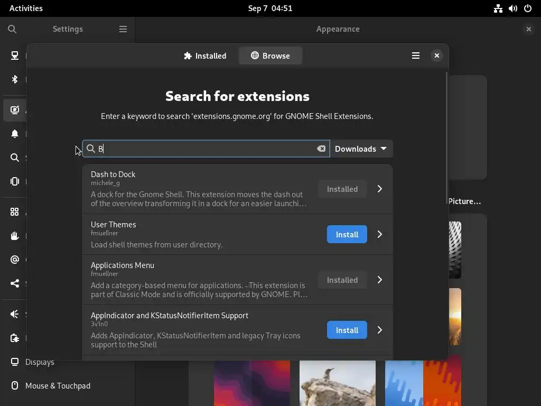Select the bird on rock wallpaper thumbnail
Screen dimensions: 541x406
pyautogui.click(x=338, y=383)
